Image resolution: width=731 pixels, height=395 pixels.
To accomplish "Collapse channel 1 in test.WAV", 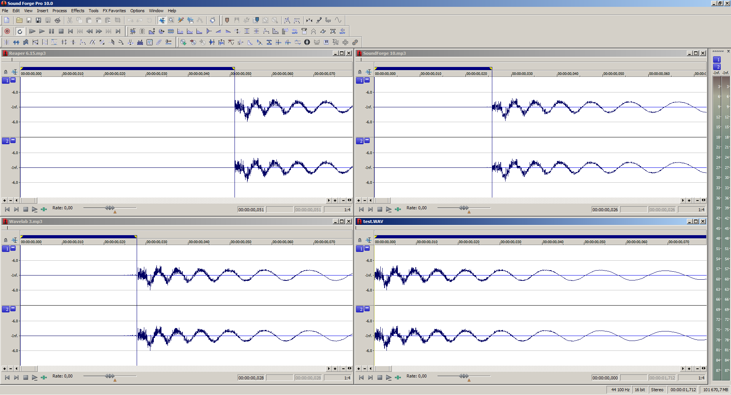I will click(367, 248).
